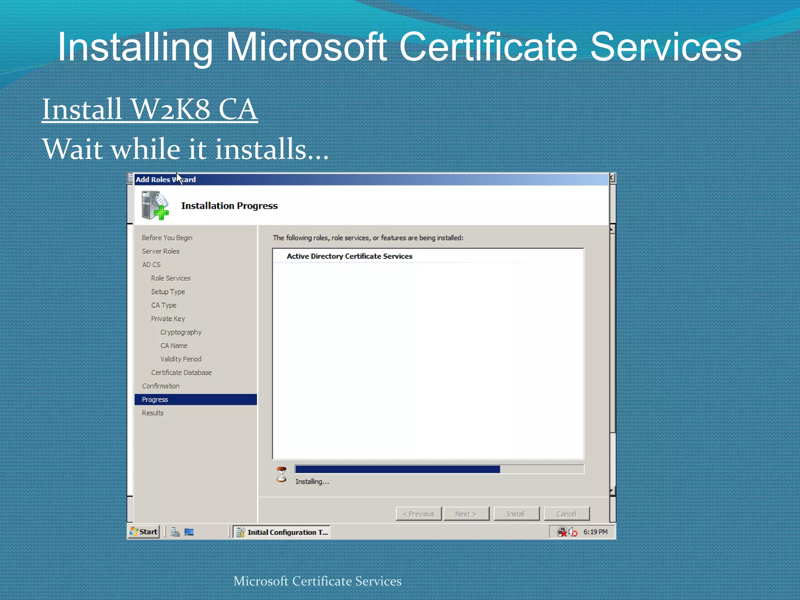
Task: Click the installation progress bar
Action: click(439, 469)
